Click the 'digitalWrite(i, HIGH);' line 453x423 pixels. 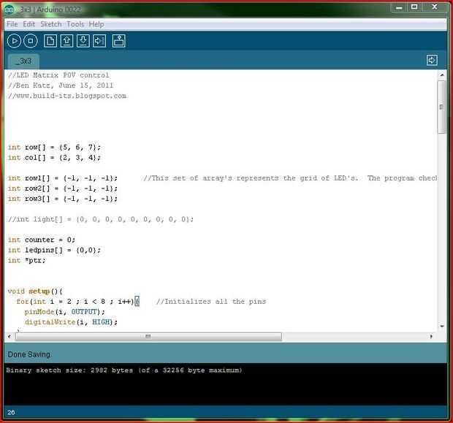[x=71, y=322]
